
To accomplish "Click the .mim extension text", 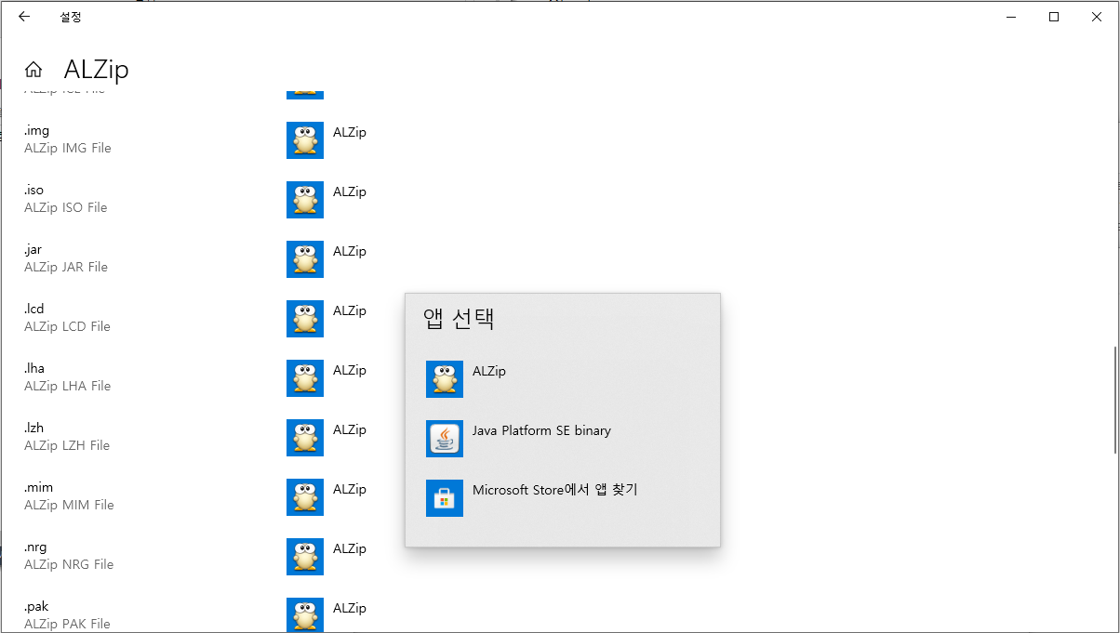I will [x=38, y=487].
